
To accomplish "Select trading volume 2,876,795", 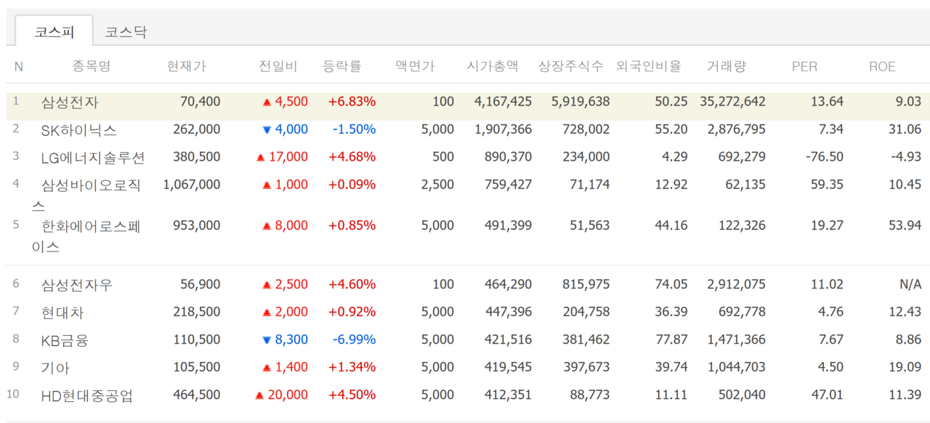I will [736, 129].
